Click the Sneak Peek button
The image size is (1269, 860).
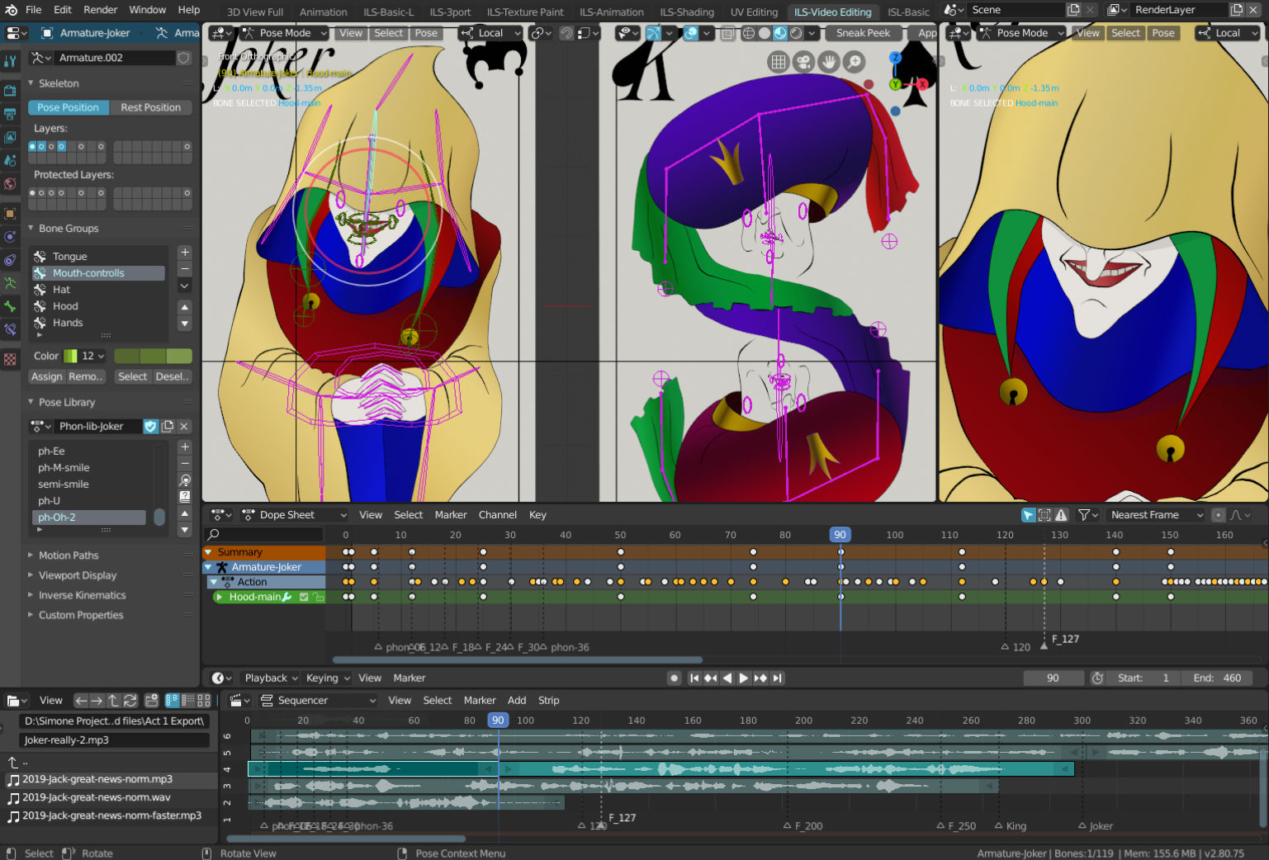point(862,33)
